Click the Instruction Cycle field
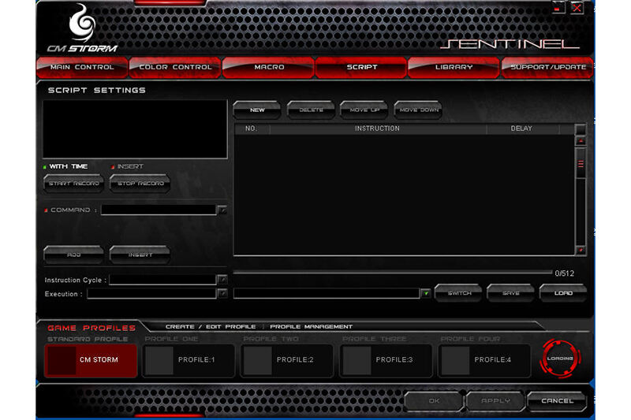Image resolution: width=631 pixels, height=420 pixels. click(162, 280)
